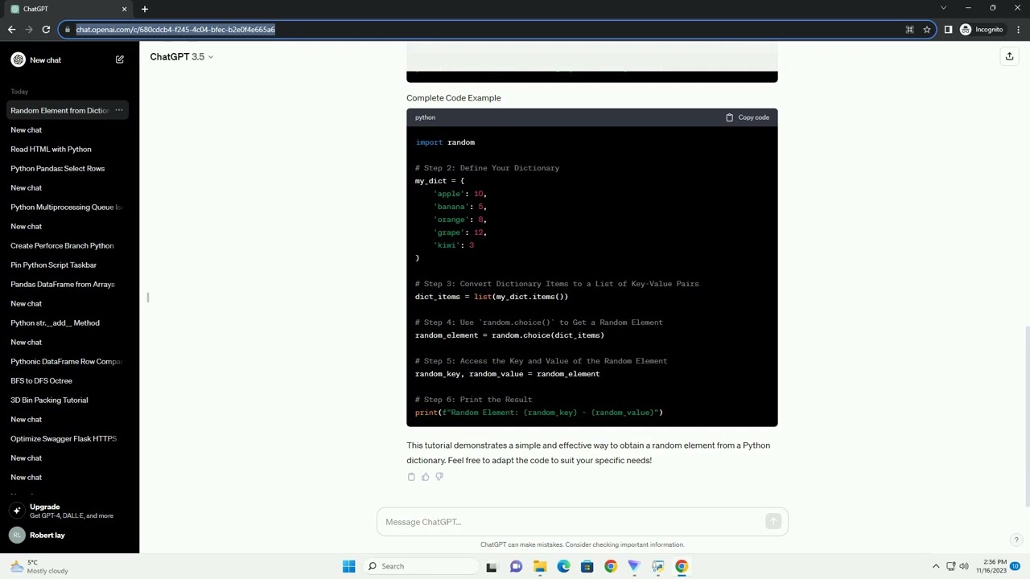Click the 'Today' sidebar label
This screenshot has height=579, width=1030.
click(19, 92)
